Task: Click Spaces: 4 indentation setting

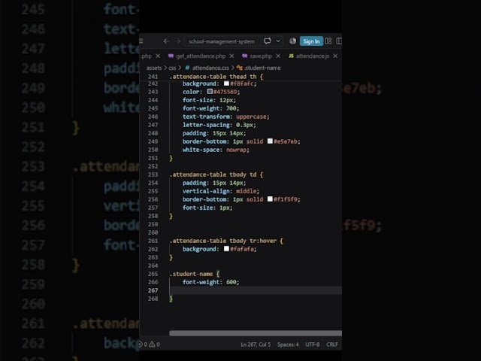Action: click(x=288, y=344)
